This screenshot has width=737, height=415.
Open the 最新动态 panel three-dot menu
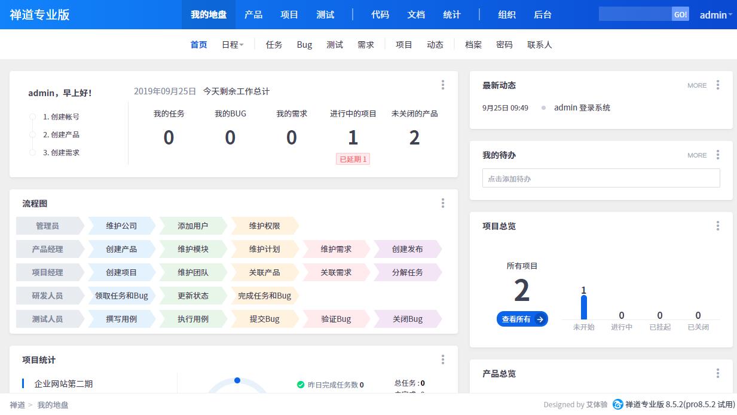pyautogui.click(x=718, y=85)
